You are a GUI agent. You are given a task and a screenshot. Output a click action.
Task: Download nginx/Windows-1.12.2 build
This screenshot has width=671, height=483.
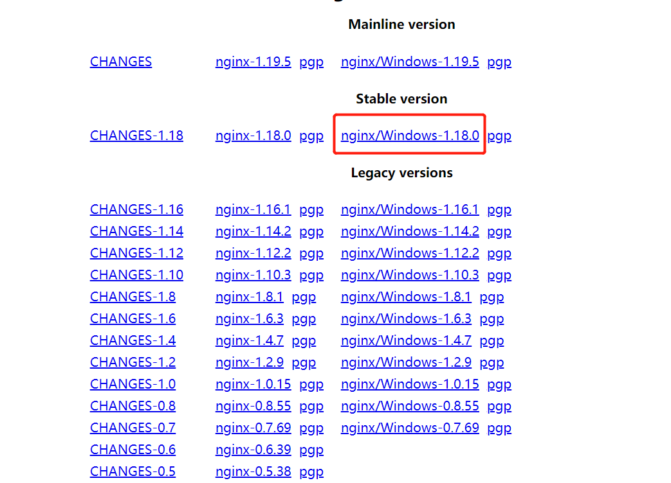click(410, 253)
